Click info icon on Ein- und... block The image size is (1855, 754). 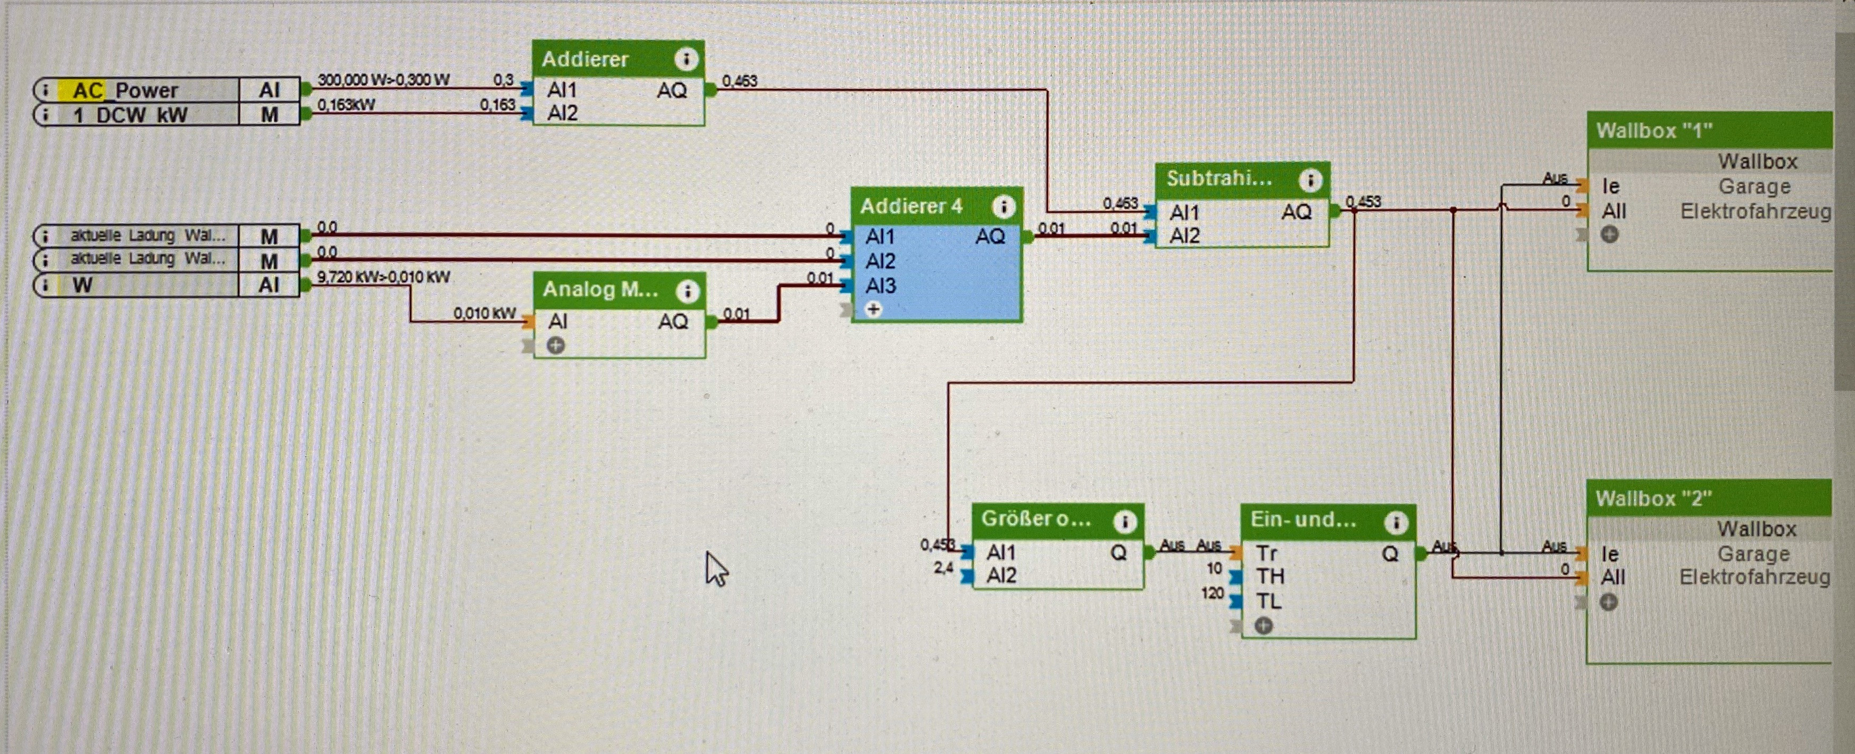coord(1396,522)
